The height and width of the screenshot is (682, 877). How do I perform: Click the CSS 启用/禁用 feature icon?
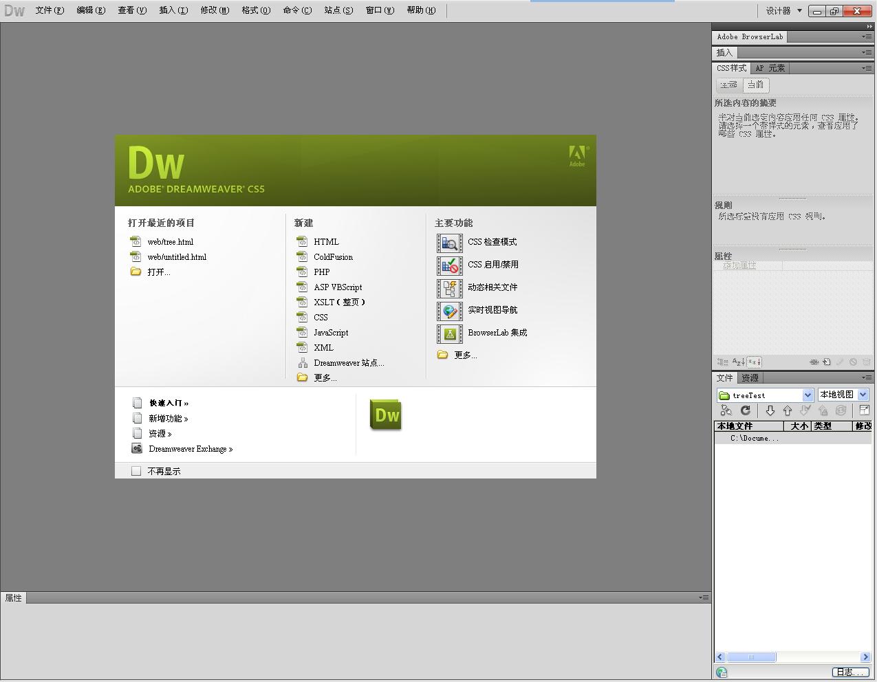(x=450, y=265)
